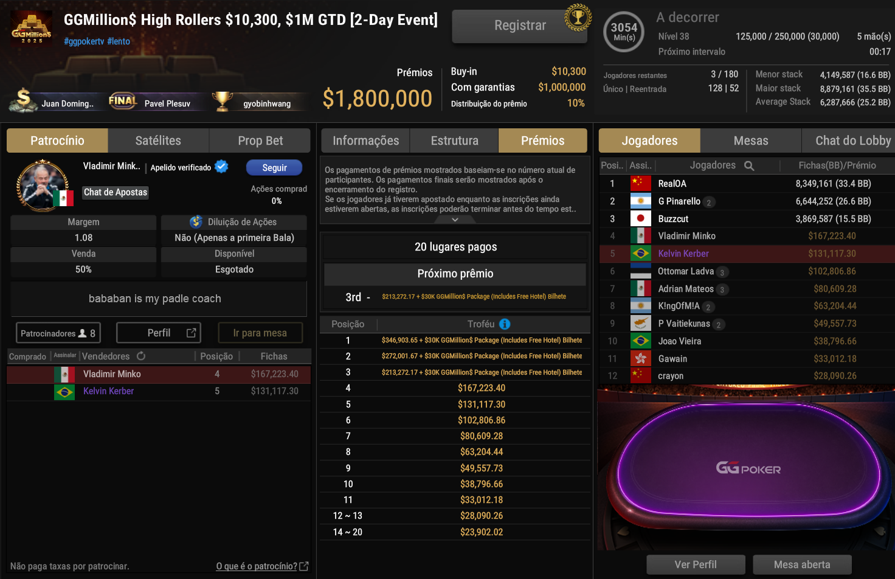The height and width of the screenshot is (579, 895).
Task: Click the trophy icon on Registrar button
Action: click(578, 18)
